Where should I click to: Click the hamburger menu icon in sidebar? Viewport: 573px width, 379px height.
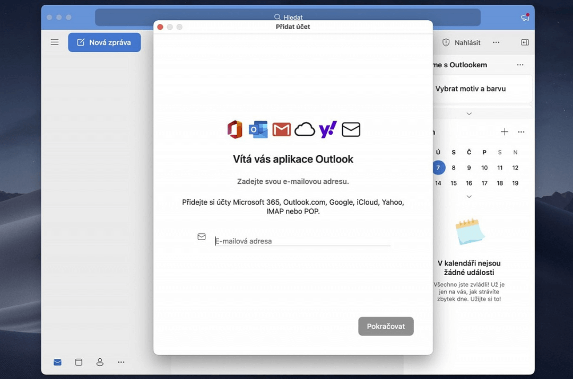[55, 42]
